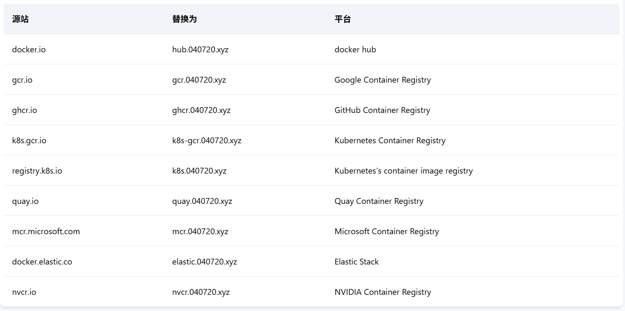The image size is (625, 311).
Task: Select the docker.io source cell
Action: 29,49
